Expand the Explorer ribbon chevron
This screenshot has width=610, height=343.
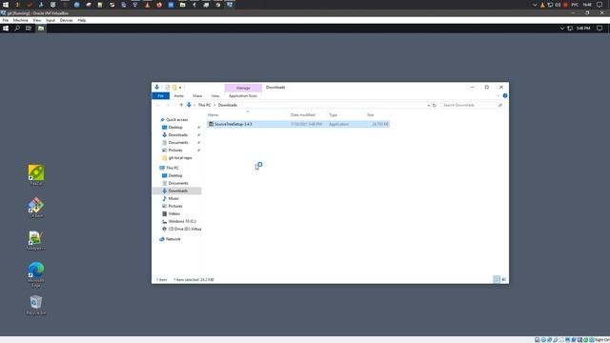(498, 95)
